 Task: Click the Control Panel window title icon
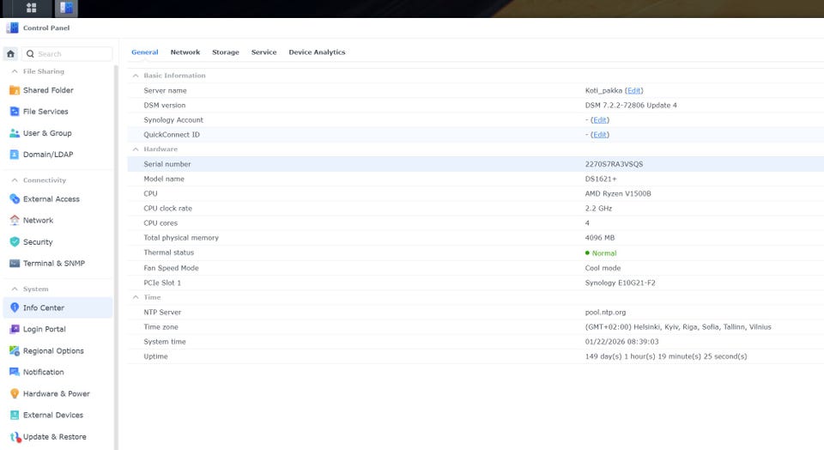(x=12, y=27)
